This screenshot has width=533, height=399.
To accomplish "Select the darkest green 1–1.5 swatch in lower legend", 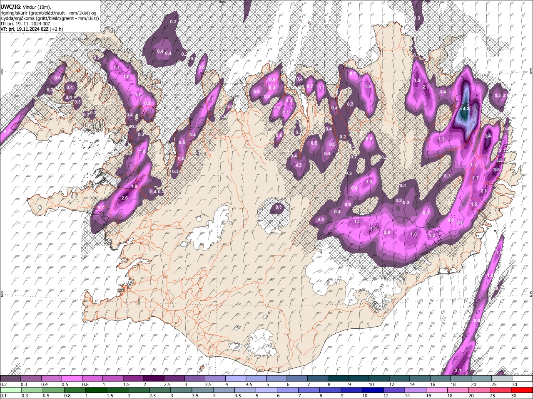I will coord(96,390).
